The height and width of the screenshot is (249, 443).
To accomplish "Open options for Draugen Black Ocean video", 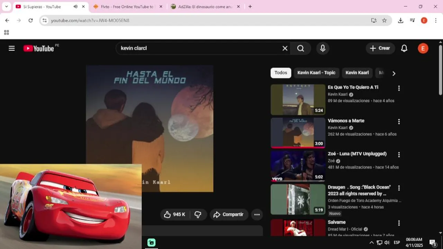I will [399, 188].
